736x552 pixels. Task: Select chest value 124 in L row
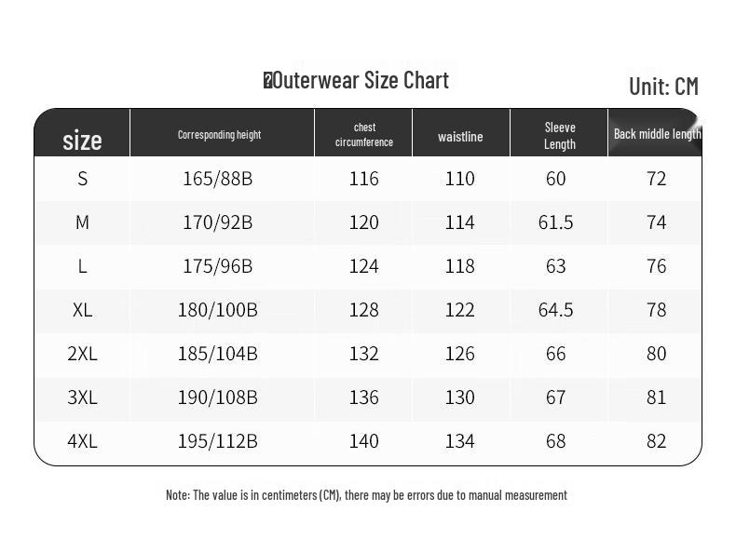363,266
